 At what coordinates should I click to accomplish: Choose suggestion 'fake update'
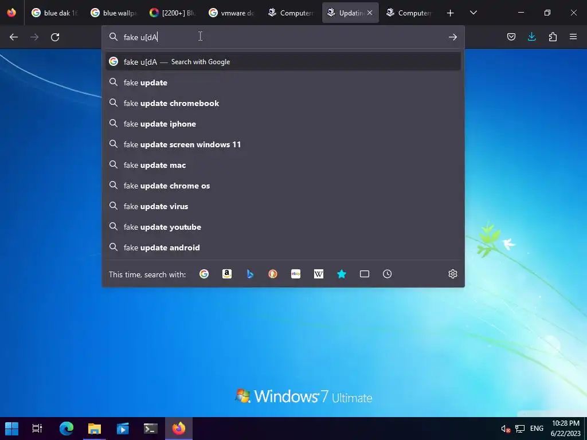(x=283, y=82)
